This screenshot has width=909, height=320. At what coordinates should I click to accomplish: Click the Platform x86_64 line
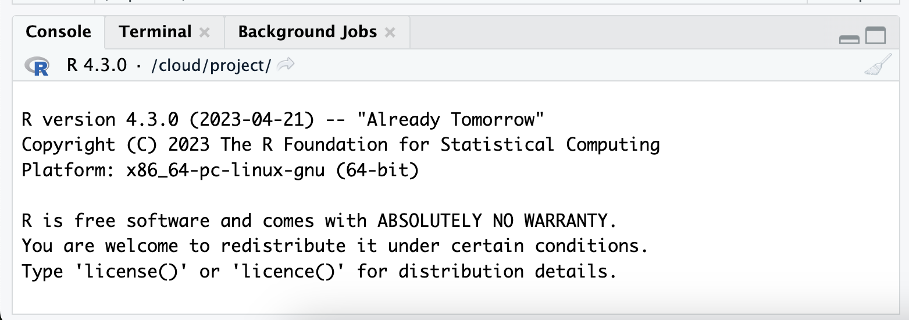[x=220, y=172]
